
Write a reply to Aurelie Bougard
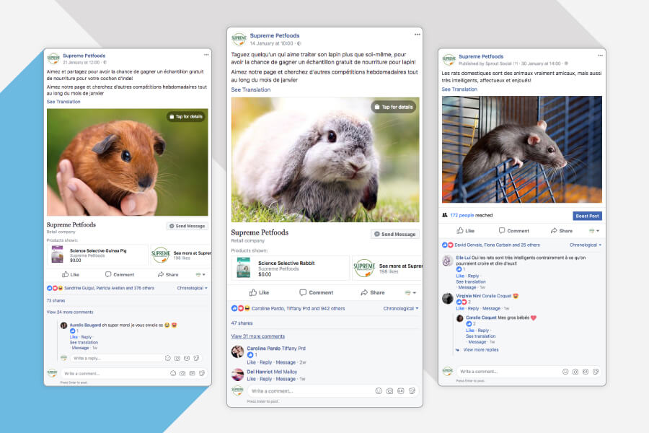point(136,358)
